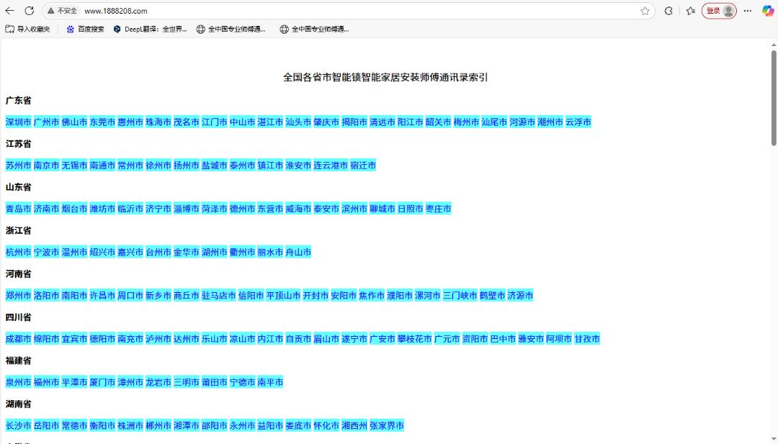Open the 潮州市 link

tap(550, 122)
